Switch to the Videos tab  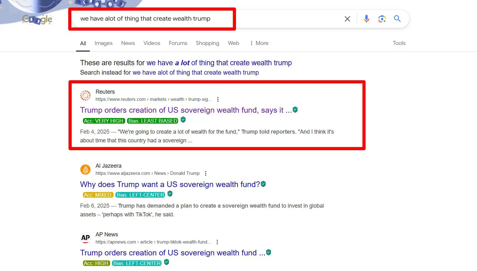coord(152,43)
